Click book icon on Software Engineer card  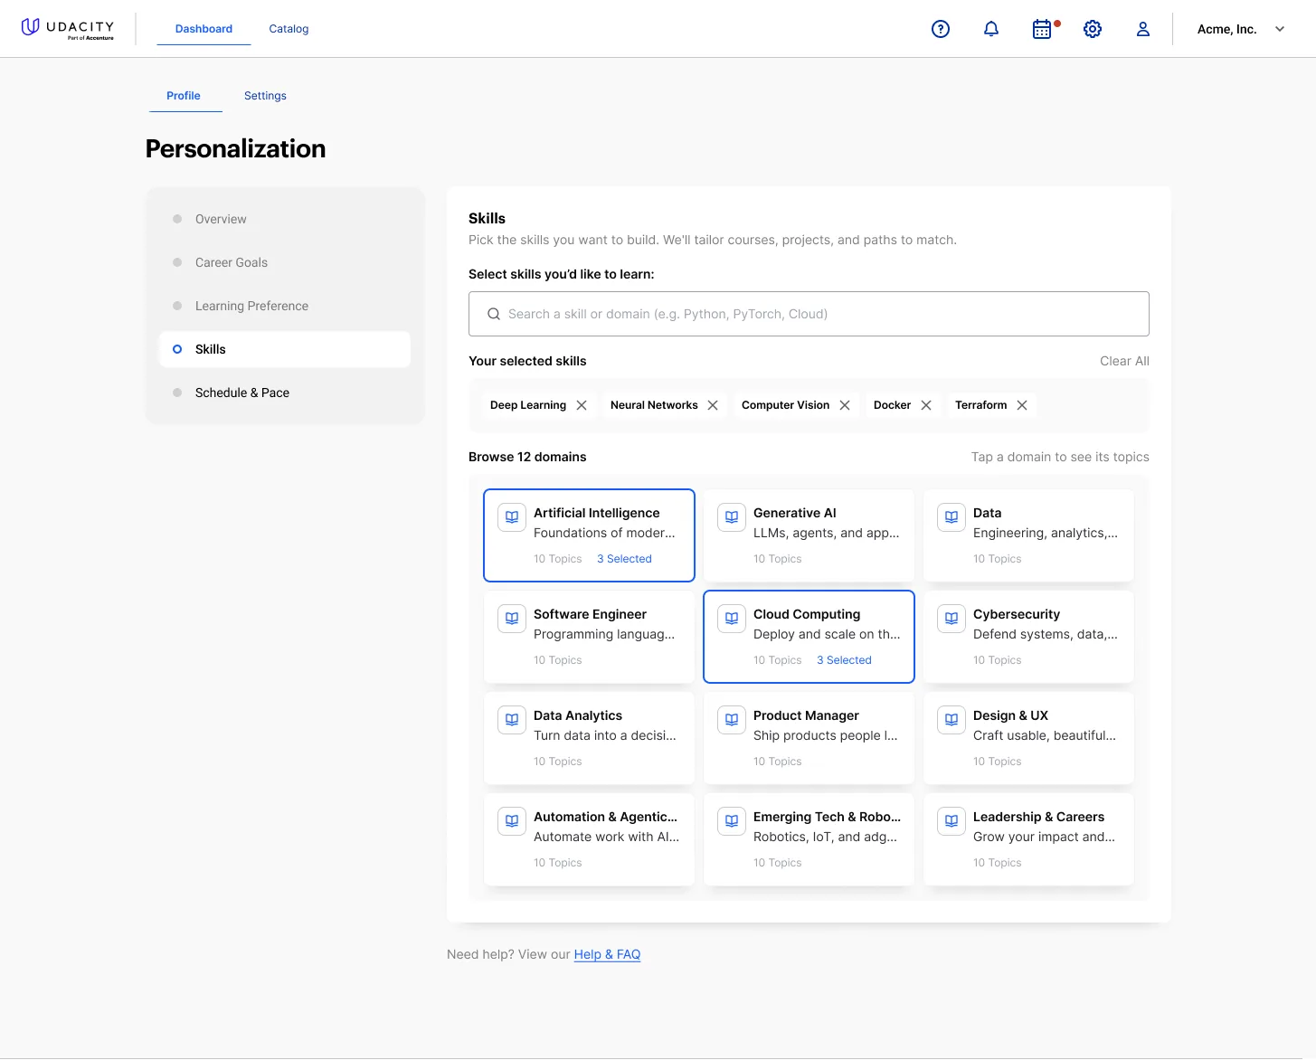[512, 619]
